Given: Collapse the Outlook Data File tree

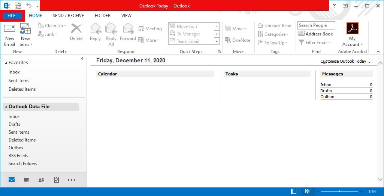Looking at the screenshot, I should click(x=6, y=107).
